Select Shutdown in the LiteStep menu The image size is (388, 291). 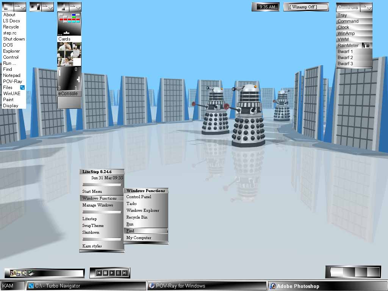point(102,232)
